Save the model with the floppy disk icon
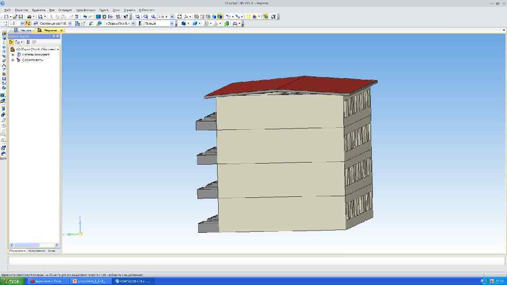507x285 pixels. [x=21, y=16]
